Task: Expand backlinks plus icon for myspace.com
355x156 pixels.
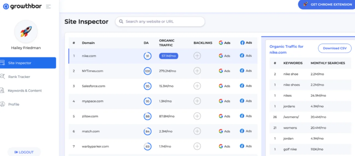Action: coord(197,101)
